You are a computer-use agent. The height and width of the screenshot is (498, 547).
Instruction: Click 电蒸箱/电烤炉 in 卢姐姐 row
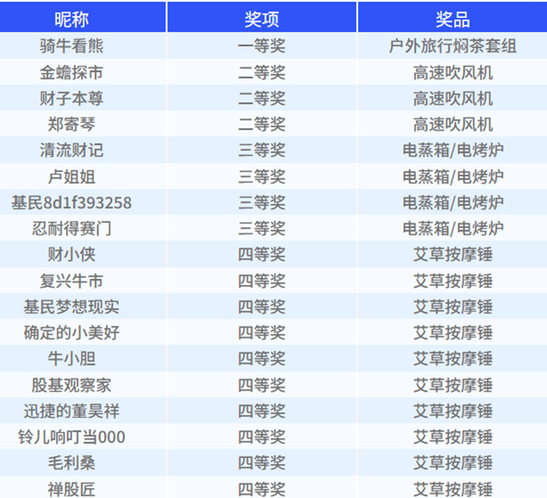pos(453,176)
